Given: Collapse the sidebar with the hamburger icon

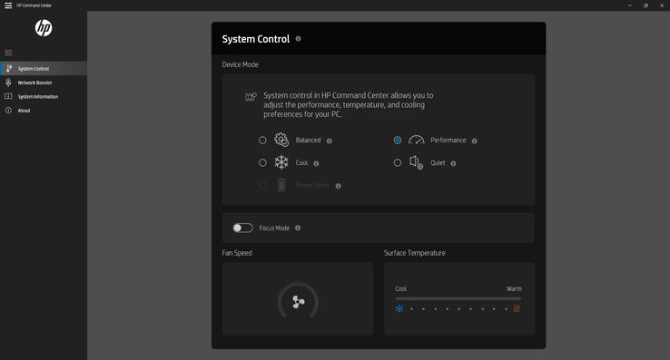Looking at the screenshot, I should click(x=8, y=53).
